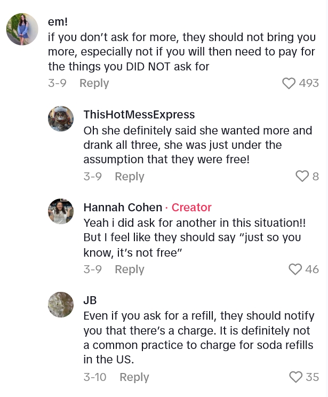Heart JB's comment about soda refills
The image size is (328, 397).
point(295,377)
